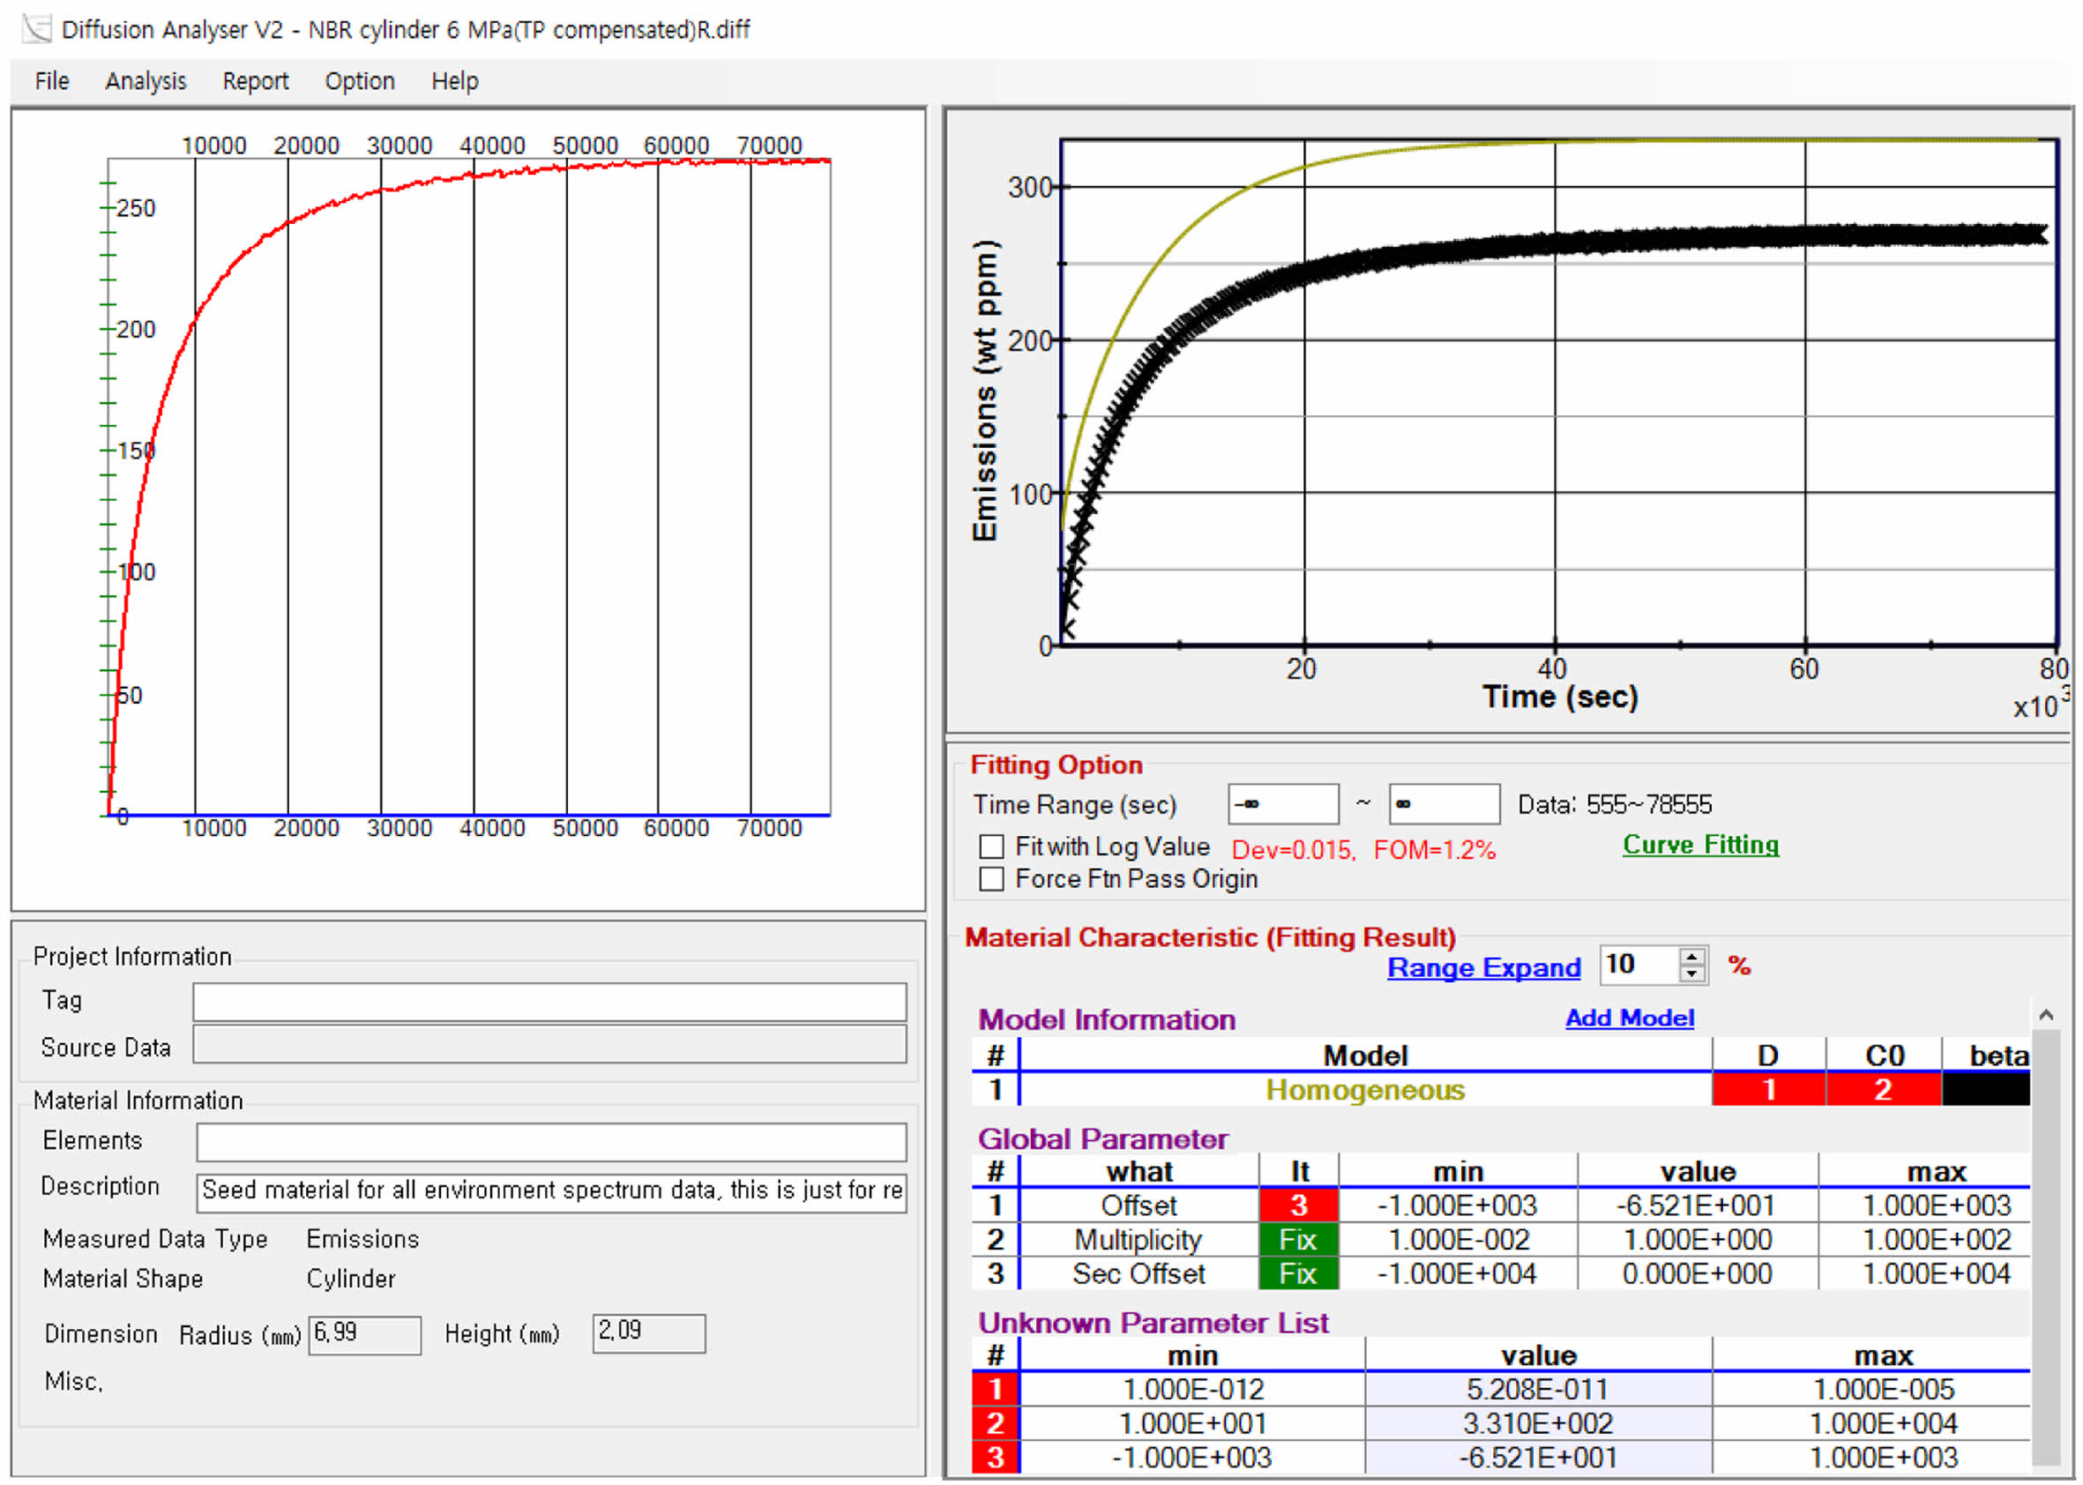Click the Add Model link
This screenshot has height=1485, width=2083.
(1629, 1018)
